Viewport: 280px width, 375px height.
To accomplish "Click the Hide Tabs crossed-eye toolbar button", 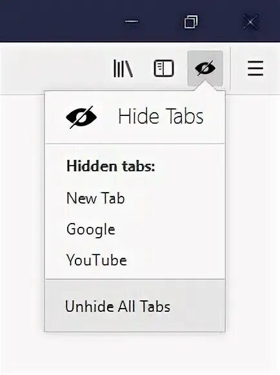I will pos(205,68).
